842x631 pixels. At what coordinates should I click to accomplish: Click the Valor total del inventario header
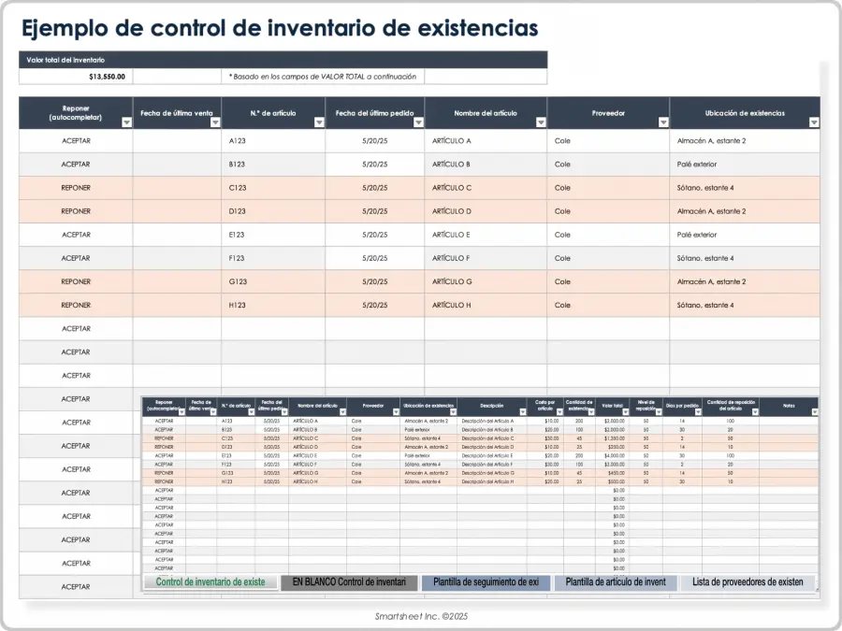tap(65, 60)
